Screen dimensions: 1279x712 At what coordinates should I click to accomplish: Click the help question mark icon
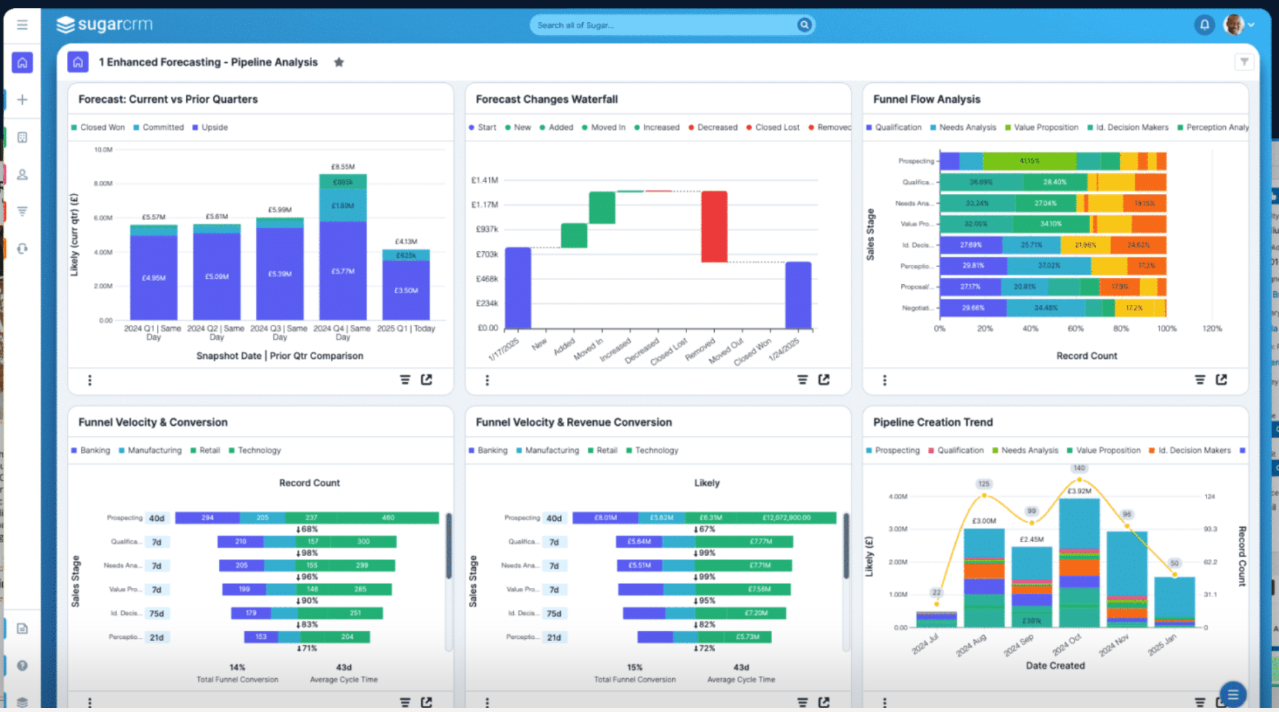click(22, 666)
